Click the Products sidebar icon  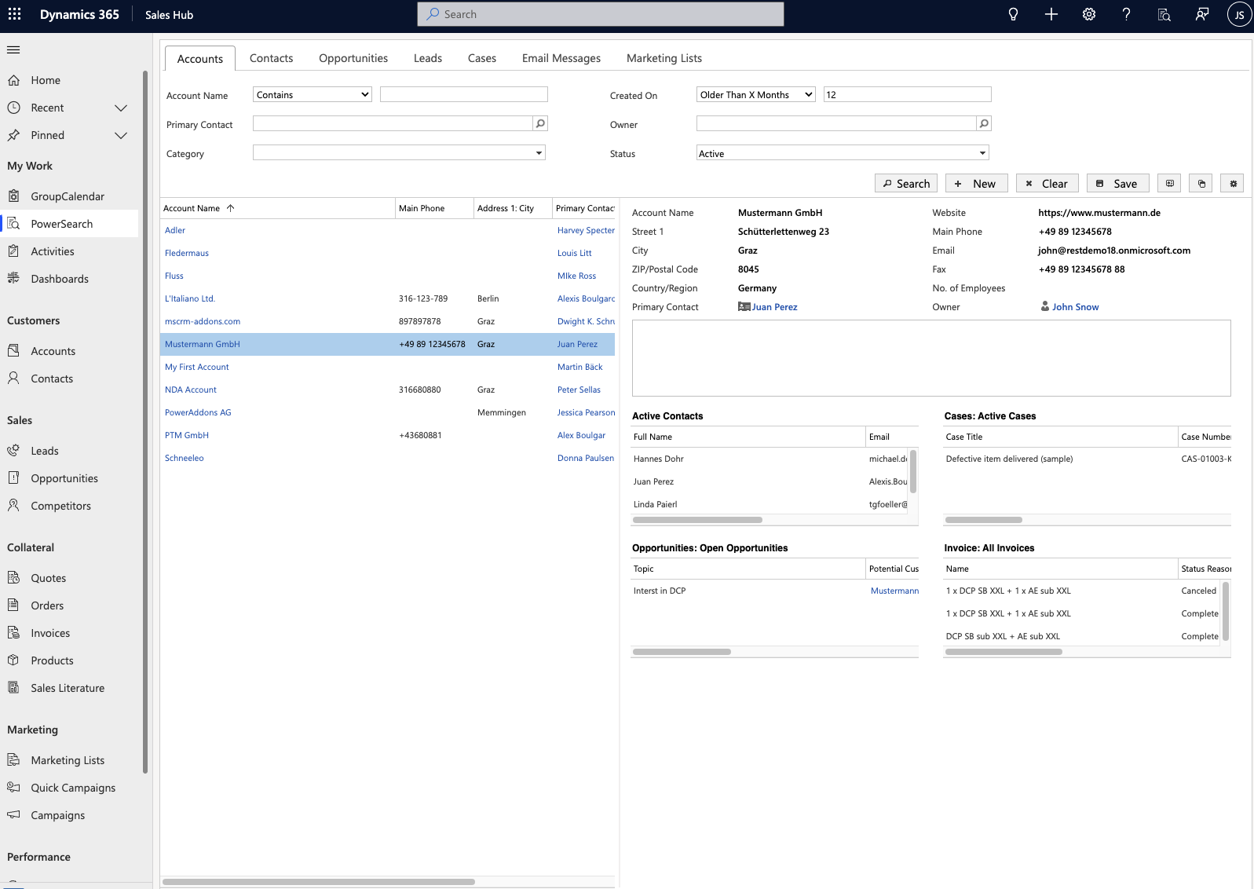(x=13, y=660)
